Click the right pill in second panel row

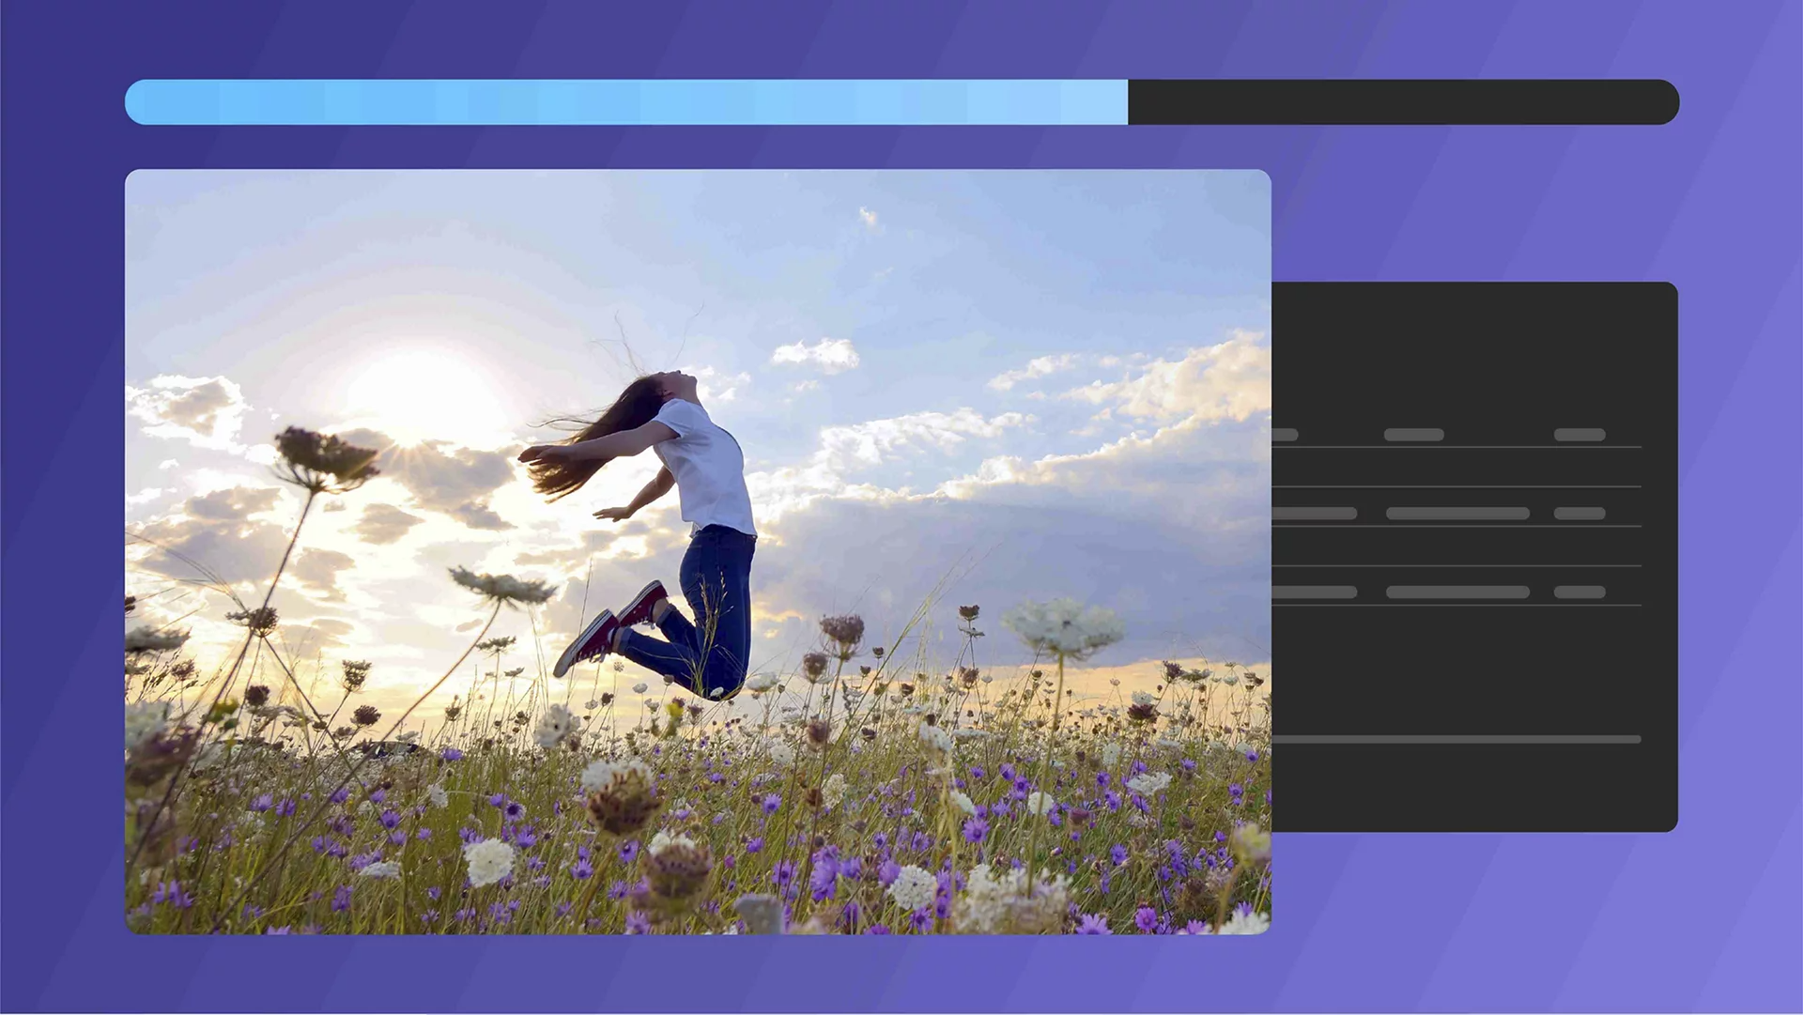1580,514
